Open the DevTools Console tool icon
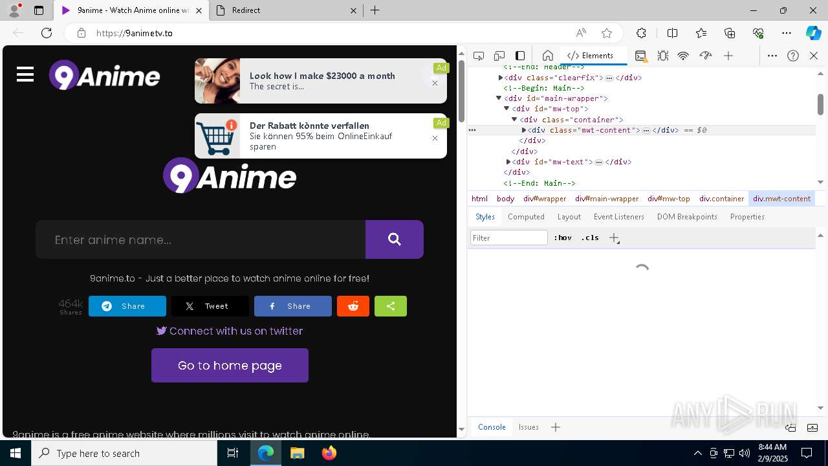Image resolution: width=828 pixels, height=466 pixels. 640,56
